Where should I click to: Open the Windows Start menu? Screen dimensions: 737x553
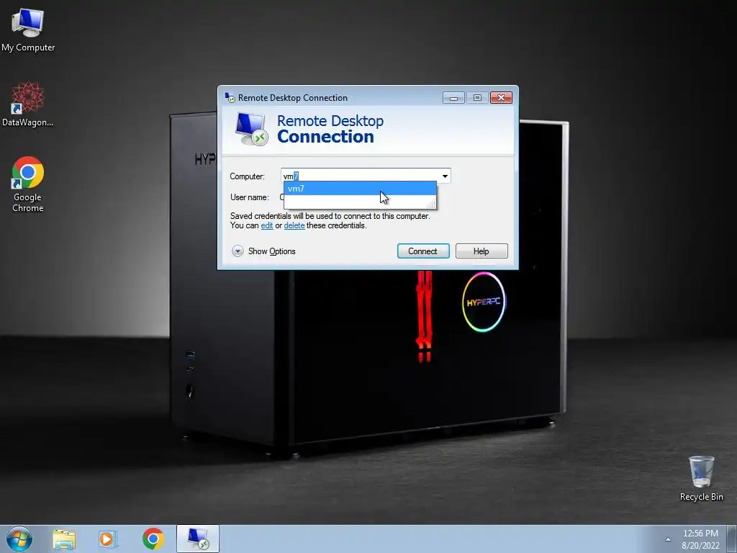click(x=19, y=539)
